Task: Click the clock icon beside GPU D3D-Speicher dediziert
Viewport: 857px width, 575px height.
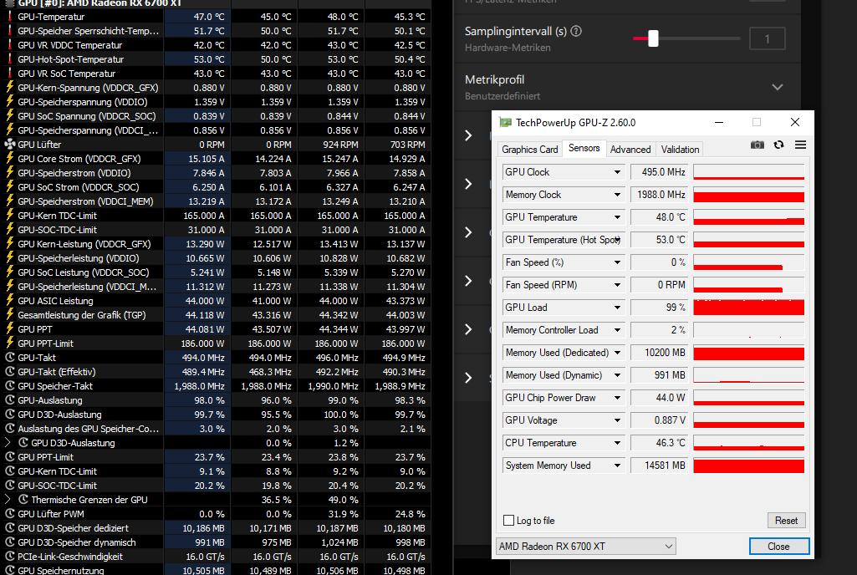Action: pos(10,528)
